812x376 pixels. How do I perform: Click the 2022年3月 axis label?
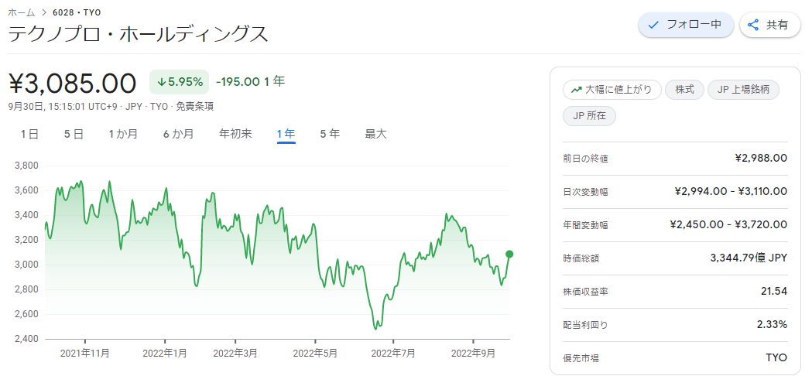[x=235, y=354]
